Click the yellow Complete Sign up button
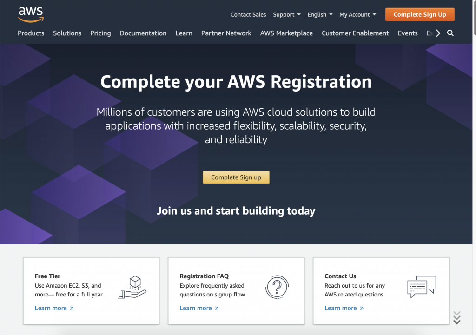The image size is (476, 335). 236,177
